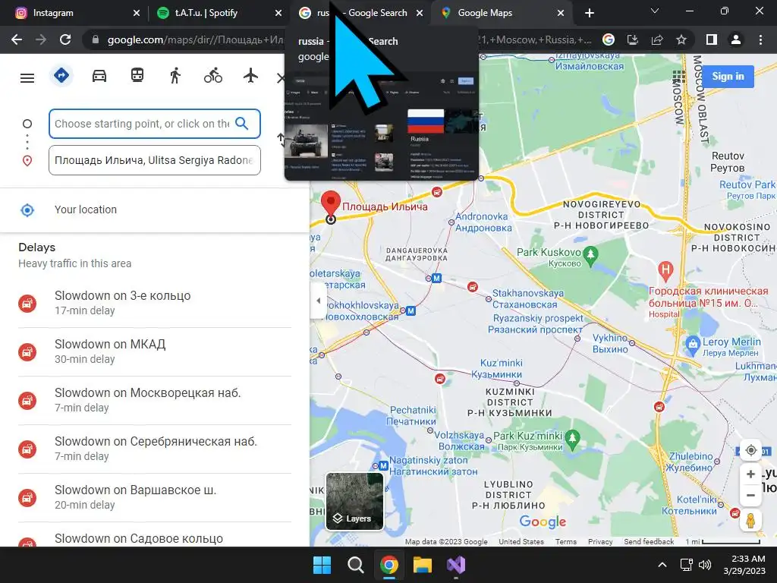This screenshot has height=583, width=777.
Task: Open Slowdown on Москворецкая наб. entry
Action: [x=155, y=400]
